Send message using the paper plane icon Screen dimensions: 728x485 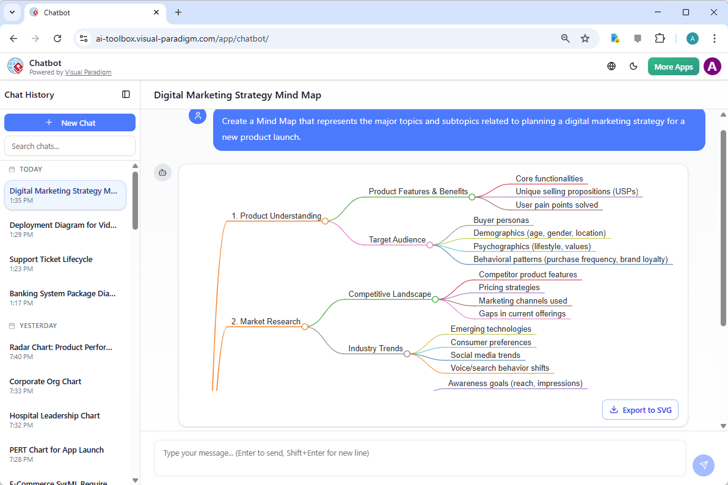click(x=704, y=465)
